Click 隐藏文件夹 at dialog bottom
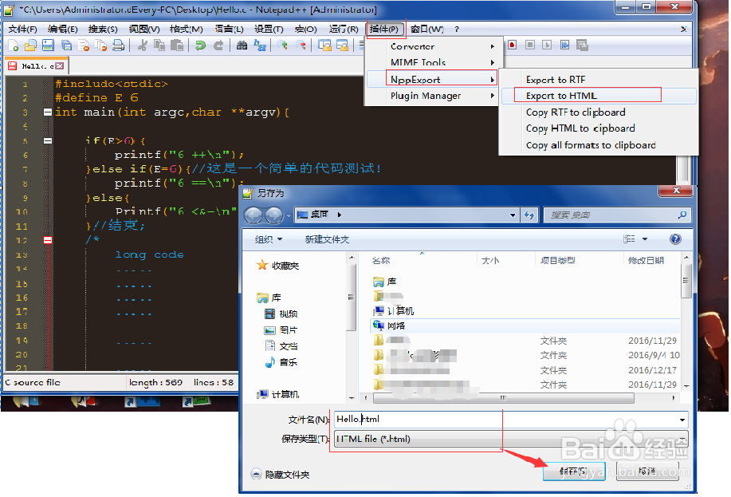731x497 pixels. pos(280,475)
